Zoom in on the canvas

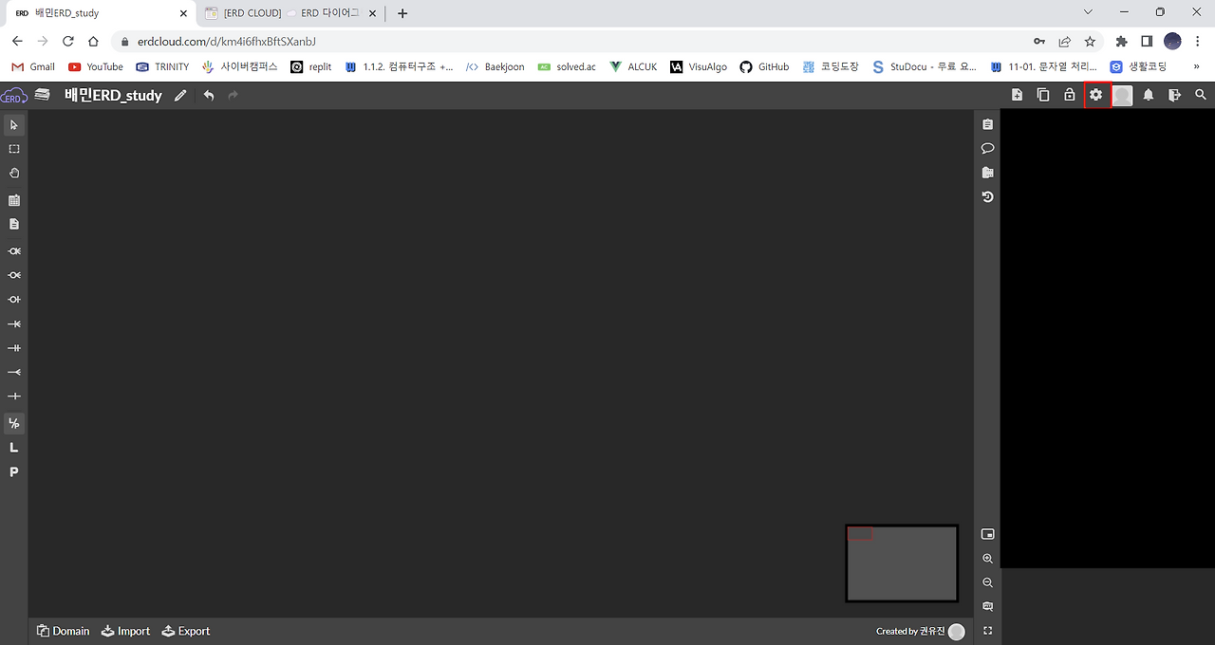(x=988, y=559)
